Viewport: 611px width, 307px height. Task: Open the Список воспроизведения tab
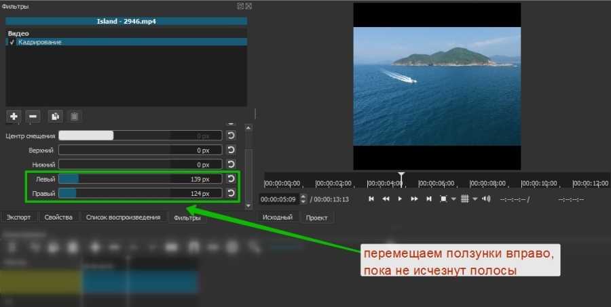(124, 218)
